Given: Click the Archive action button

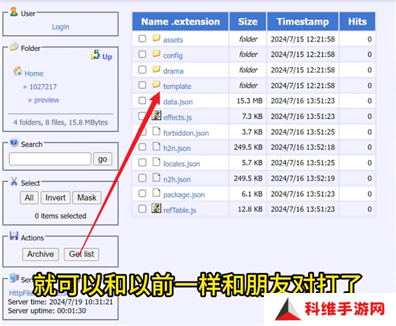Looking at the screenshot, I should [40, 254].
